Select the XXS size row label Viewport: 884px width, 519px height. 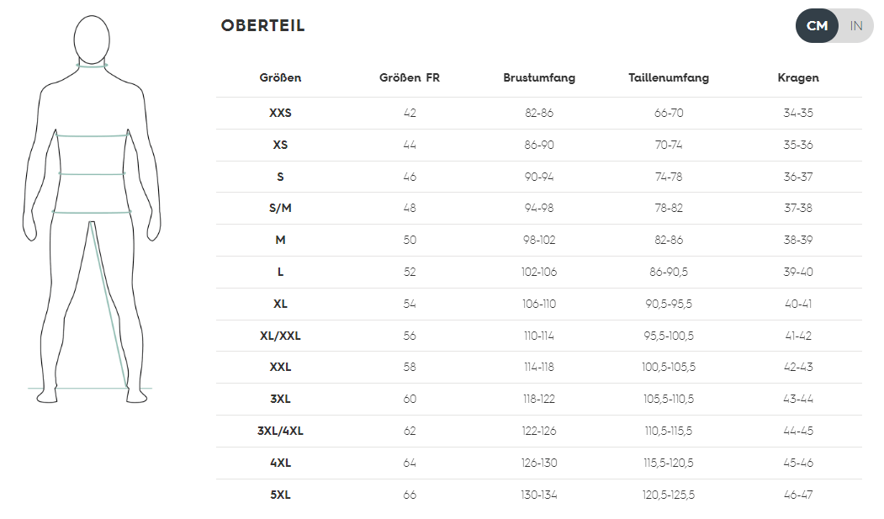tap(280, 114)
